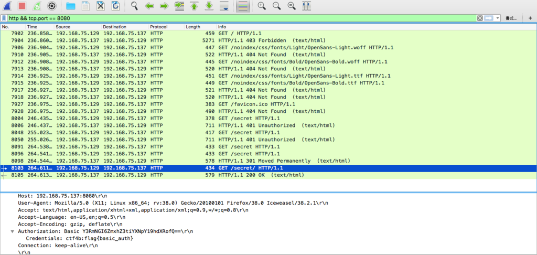537x255 pixels.
Task: Sort by the Time column header
Action: tap(39, 27)
